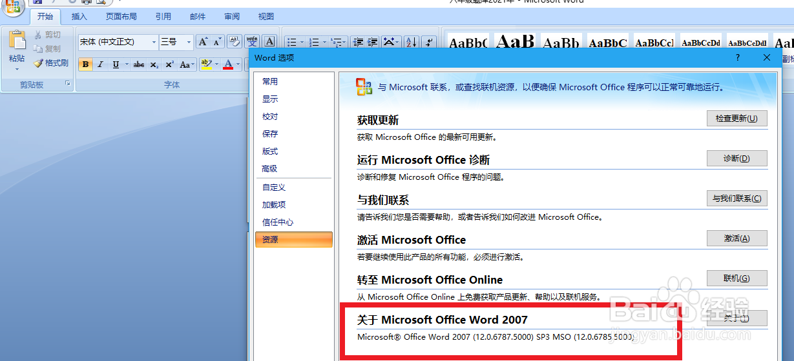The height and width of the screenshot is (361, 794).
Task: Select 显示 in Word options sidebar
Action: click(x=294, y=99)
